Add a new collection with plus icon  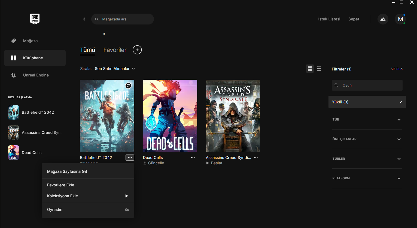coord(137,50)
